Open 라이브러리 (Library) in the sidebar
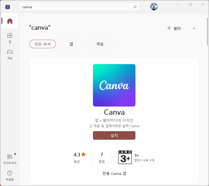 [10, 159]
